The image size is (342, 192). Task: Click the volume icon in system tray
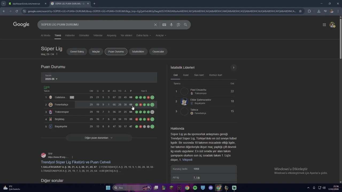(x=324, y=188)
